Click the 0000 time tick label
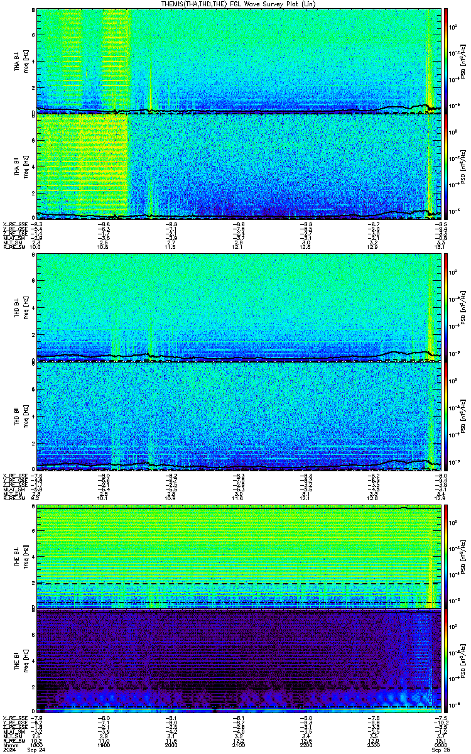471x754 pixels. click(441, 745)
